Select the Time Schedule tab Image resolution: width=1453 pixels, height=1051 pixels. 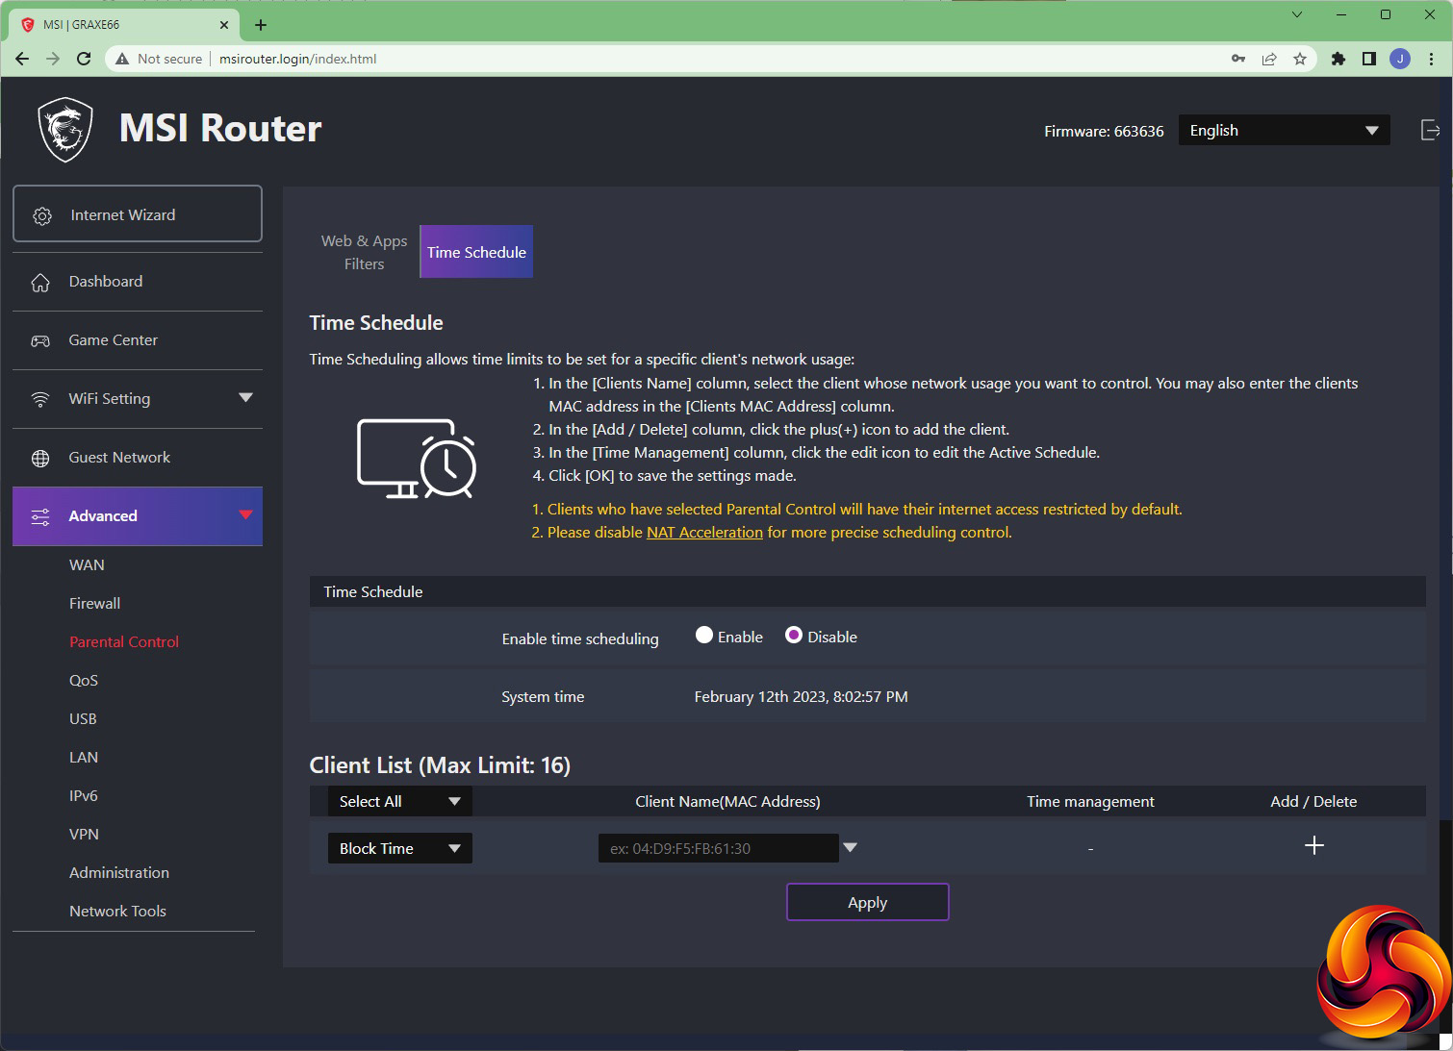pos(476,252)
